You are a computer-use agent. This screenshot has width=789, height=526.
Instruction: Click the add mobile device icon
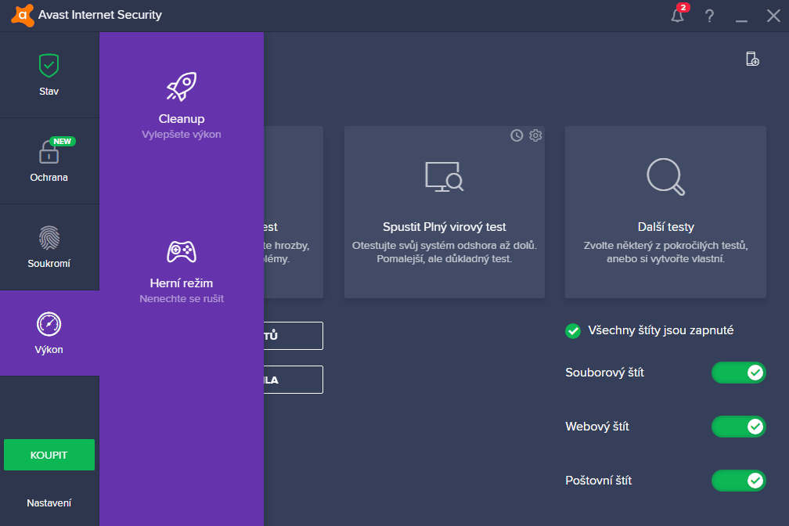(x=752, y=59)
